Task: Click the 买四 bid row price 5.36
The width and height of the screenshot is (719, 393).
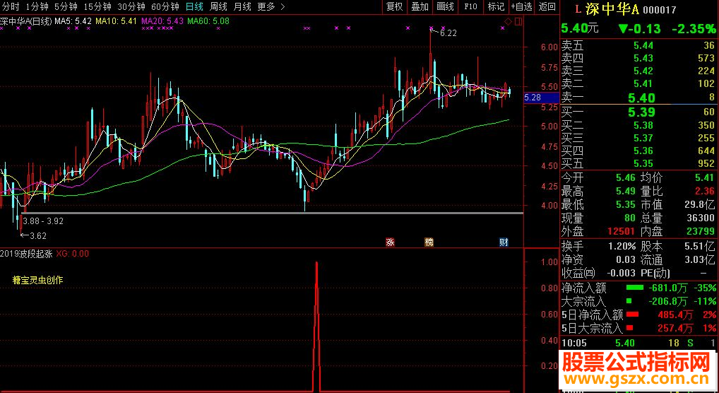Action: (643, 151)
